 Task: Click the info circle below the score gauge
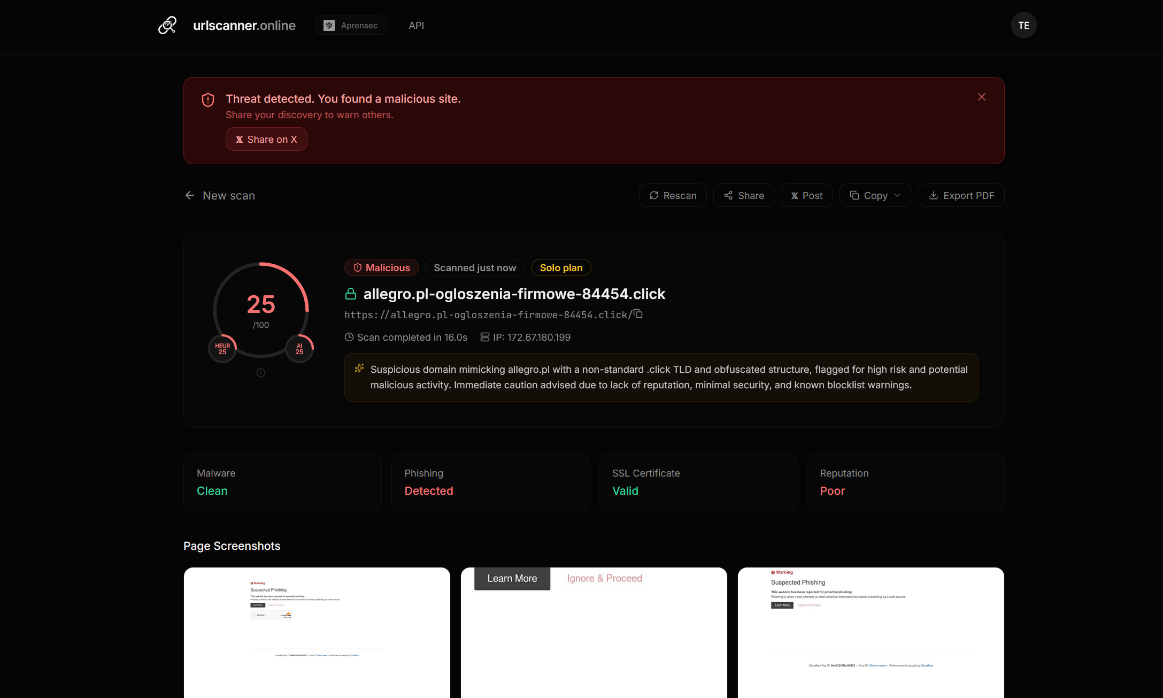click(261, 373)
